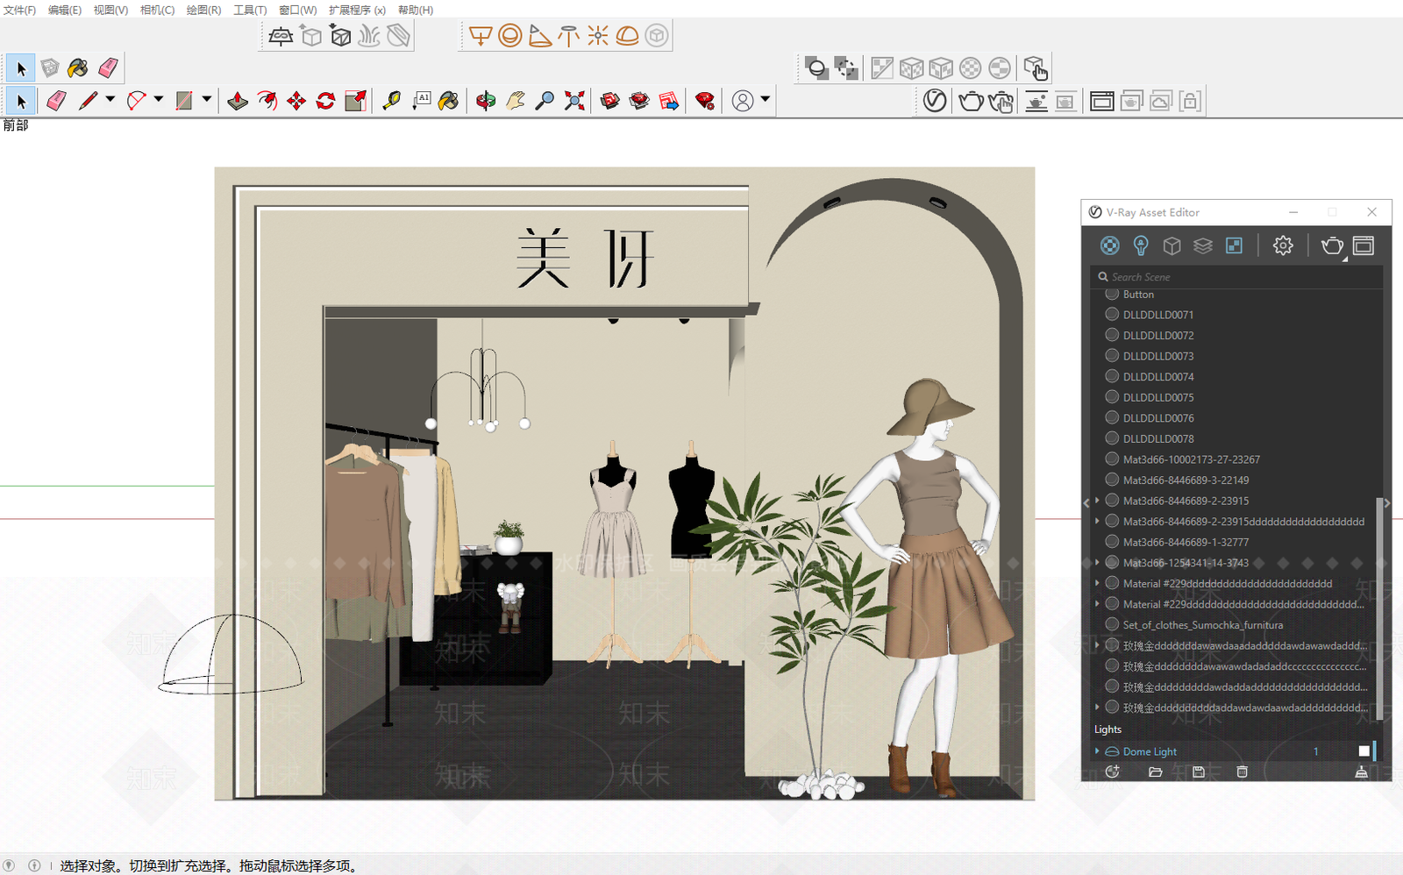The width and height of the screenshot is (1403, 875).
Task: Expand Asset Editor right panel arrow
Action: 1387,502
